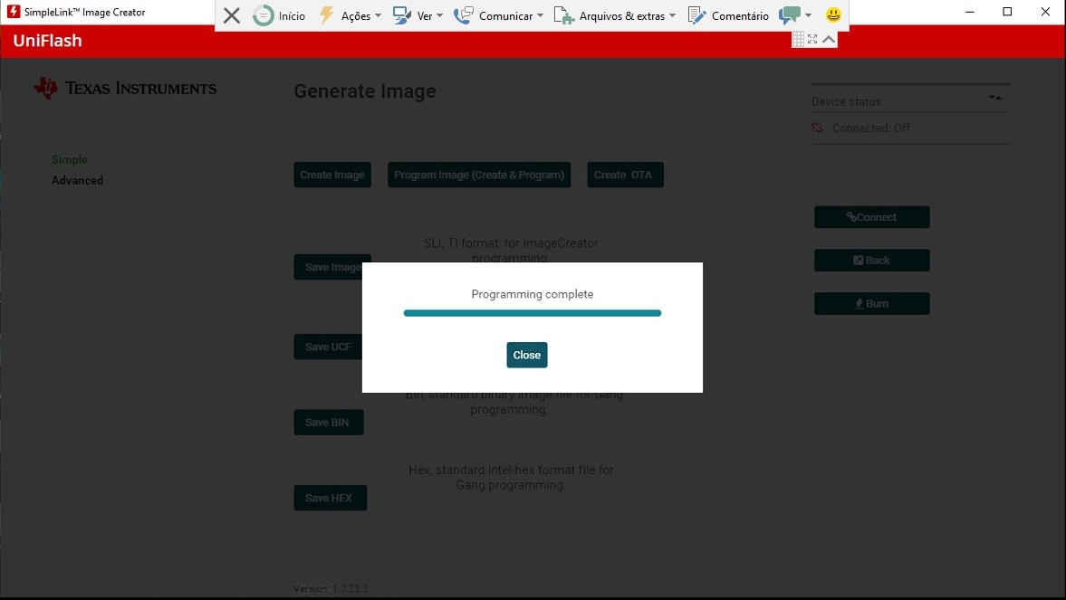The height and width of the screenshot is (600, 1066).
Task: Click the chat bubbles icon
Action: [789, 15]
